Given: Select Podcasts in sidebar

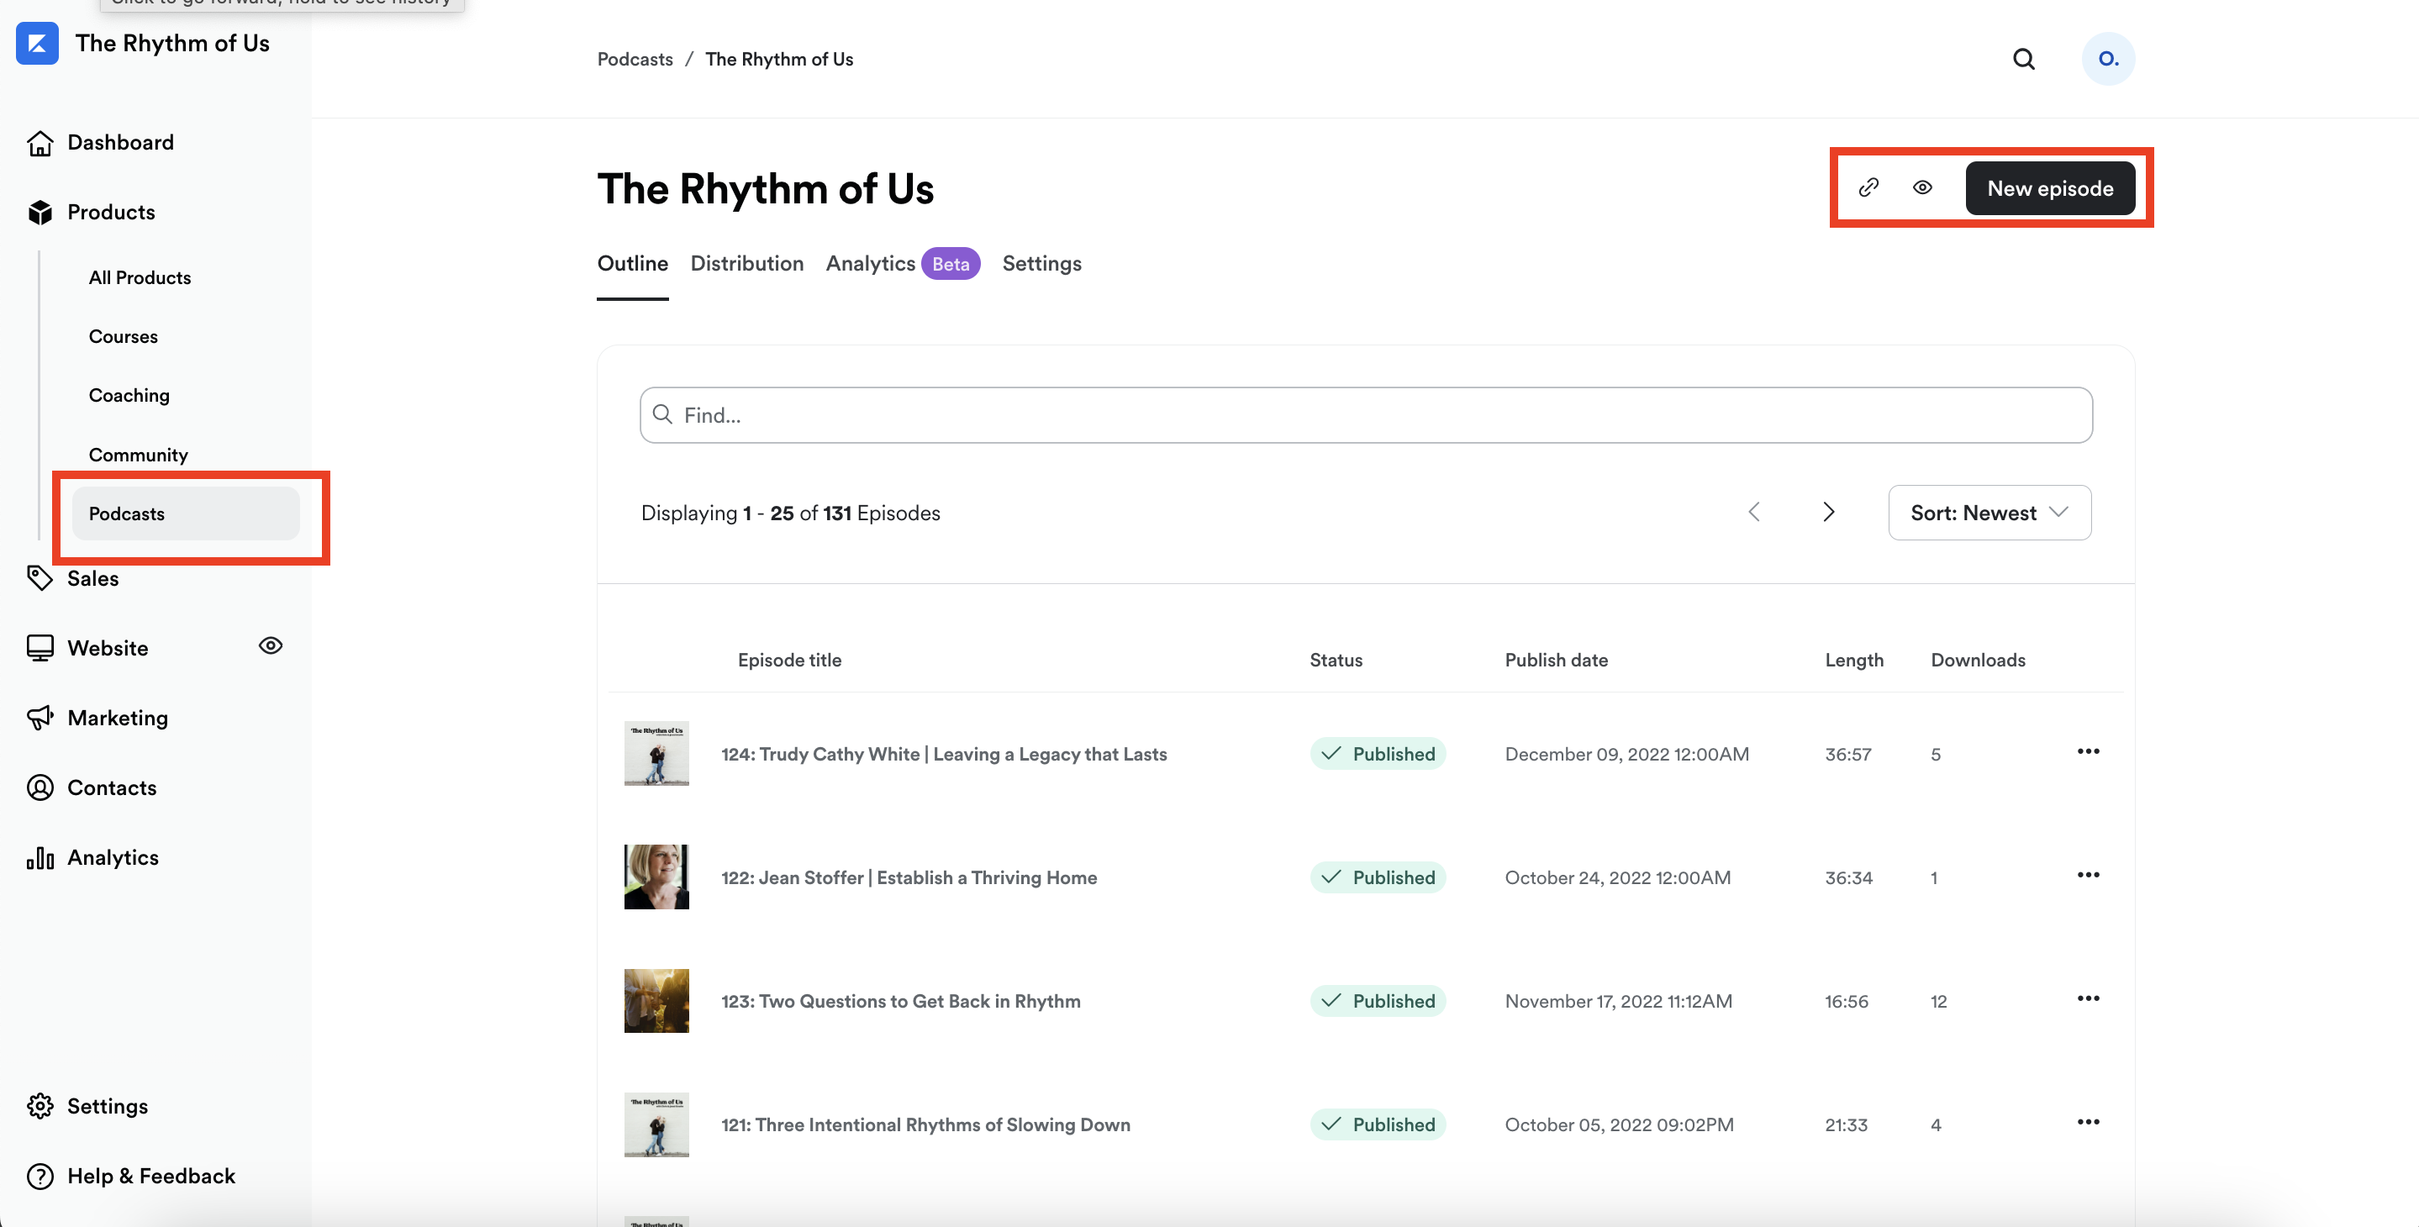Looking at the screenshot, I should point(186,513).
